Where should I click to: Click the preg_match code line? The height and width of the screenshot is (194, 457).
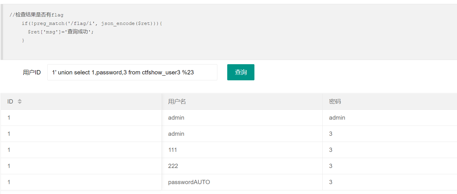click(92, 23)
